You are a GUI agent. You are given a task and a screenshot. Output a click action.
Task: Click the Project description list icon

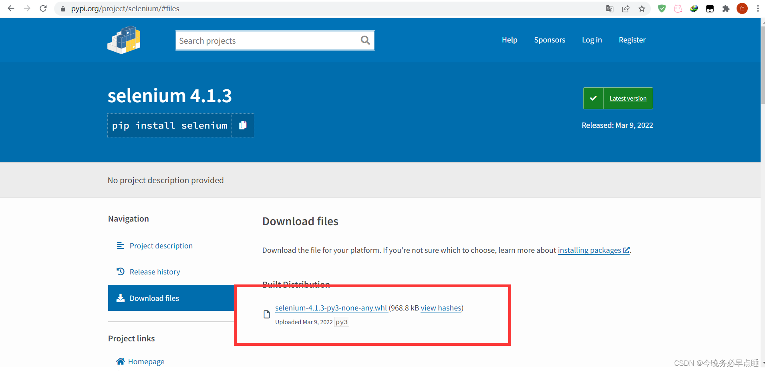[x=120, y=245]
